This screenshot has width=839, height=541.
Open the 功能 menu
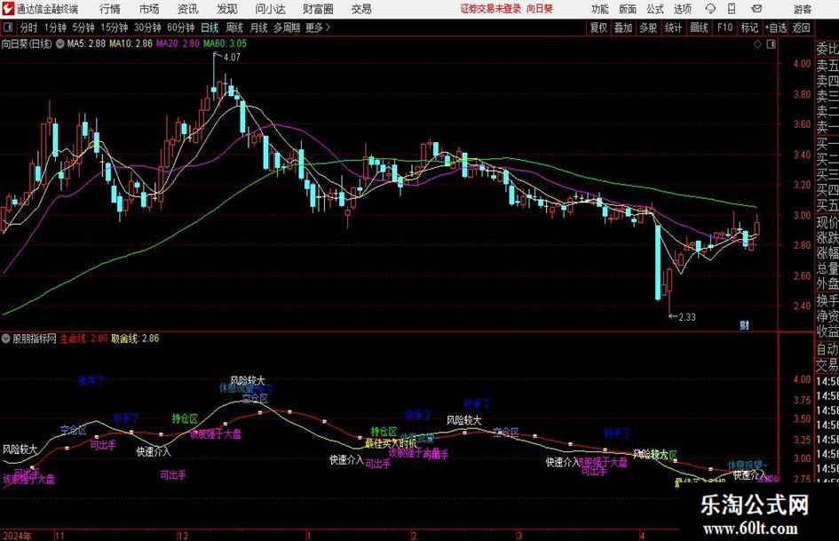point(600,9)
